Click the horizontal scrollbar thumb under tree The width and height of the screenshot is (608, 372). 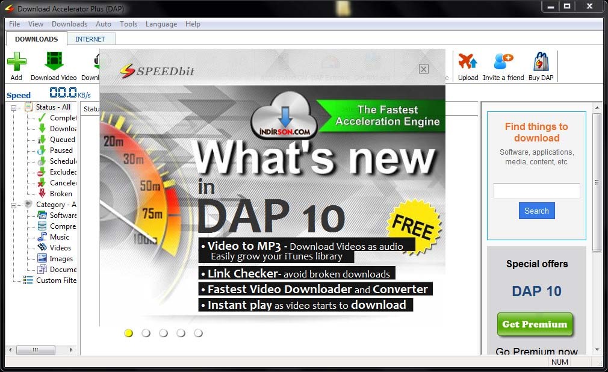click(36, 350)
